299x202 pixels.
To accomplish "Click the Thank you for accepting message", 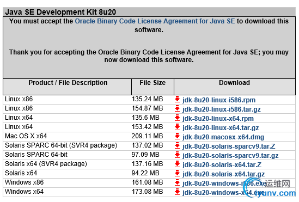I will tap(149, 56).
